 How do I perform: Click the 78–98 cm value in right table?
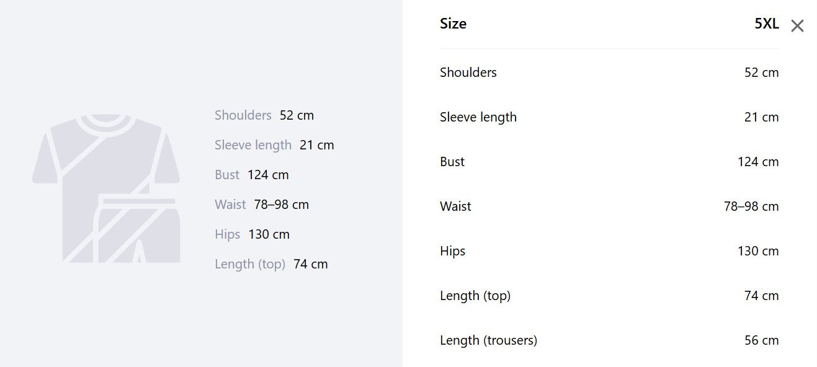pyautogui.click(x=751, y=206)
